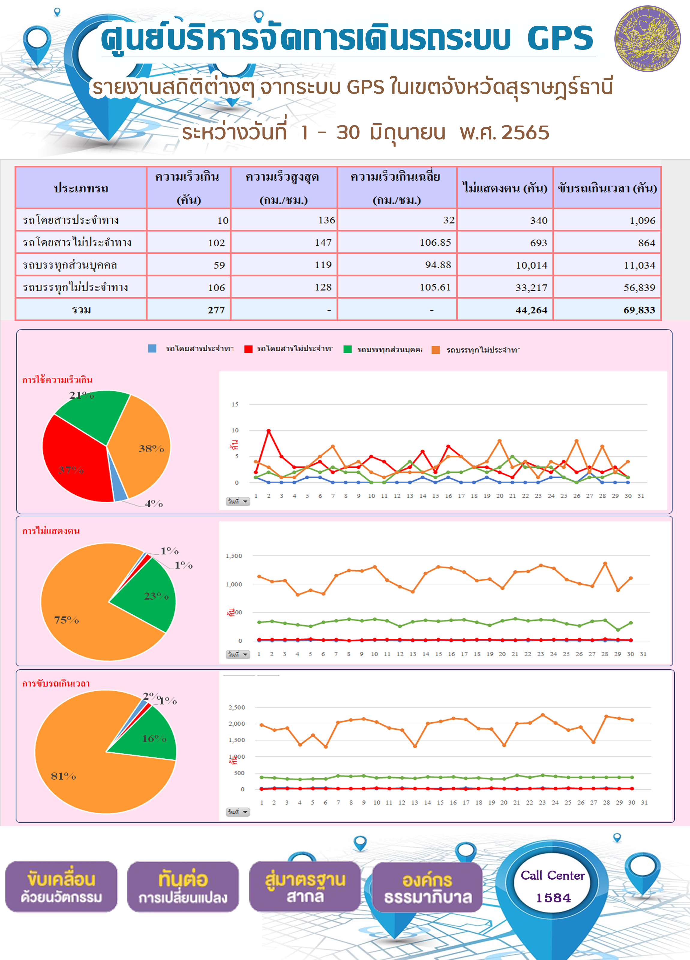Click the average speed cell 106.85
Image resolution: width=690 pixels, height=960 pixels.
435,242
